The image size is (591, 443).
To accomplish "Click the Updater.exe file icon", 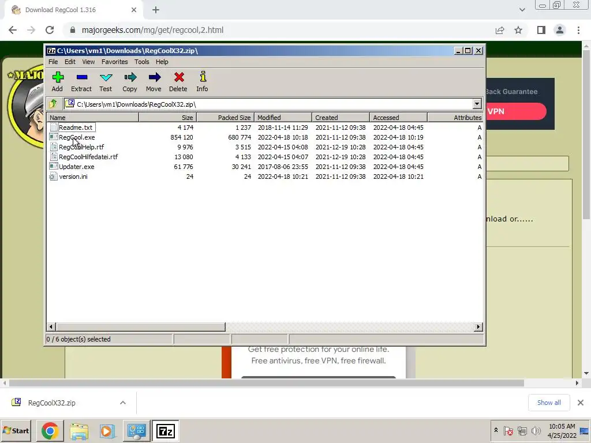I will click(x=54, y=167).
